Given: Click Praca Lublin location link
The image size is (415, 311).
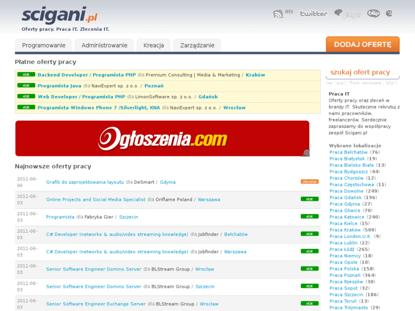Looking at the screenshot, I should pos(343,243).
